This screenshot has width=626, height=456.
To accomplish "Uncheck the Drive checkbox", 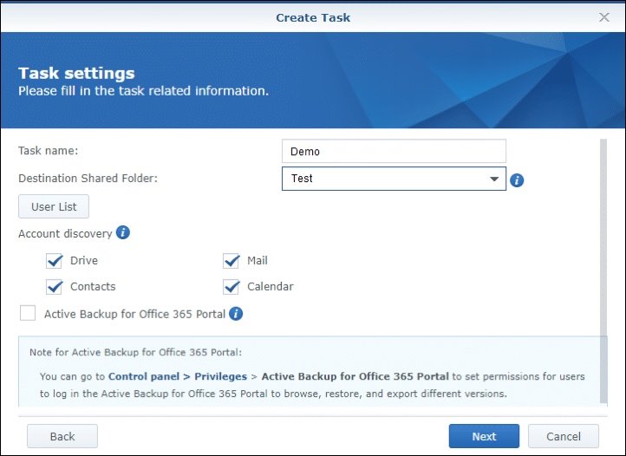I will pyautogui.click(x=55, y=261).
